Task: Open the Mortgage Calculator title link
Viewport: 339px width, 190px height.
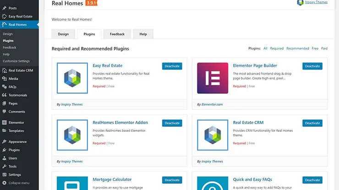Action: tap(112, 179)
